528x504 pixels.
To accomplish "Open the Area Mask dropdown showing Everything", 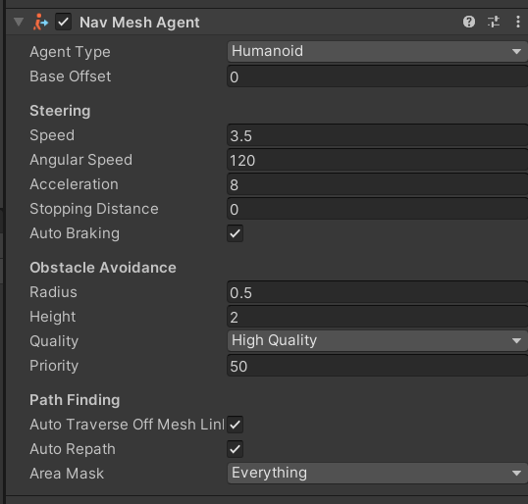I will tap(378, 473).
